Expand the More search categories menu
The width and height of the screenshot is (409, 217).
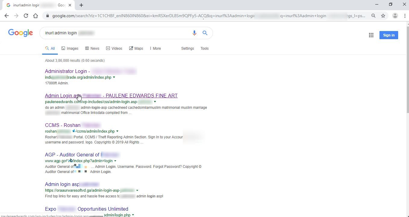(x=155, y=49)
